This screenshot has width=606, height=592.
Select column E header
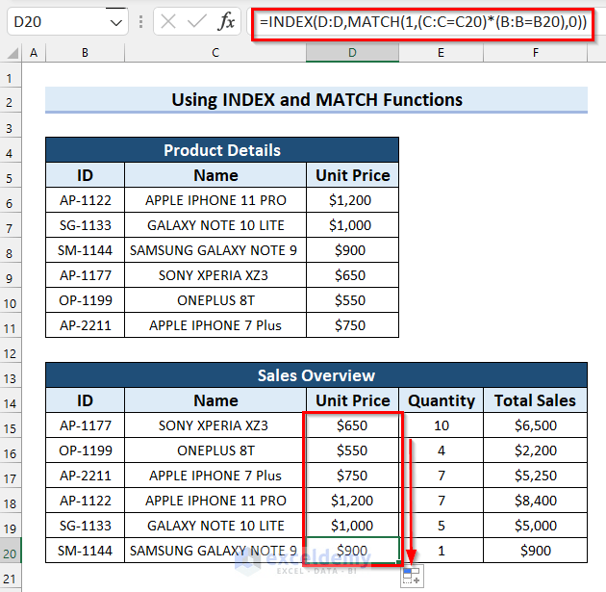click(x=441, y=53)
